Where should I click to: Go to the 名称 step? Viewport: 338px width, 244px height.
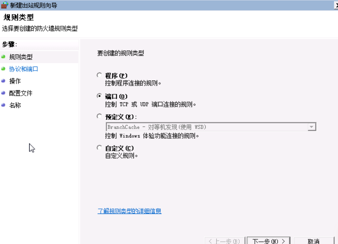[x=15, y=105]
